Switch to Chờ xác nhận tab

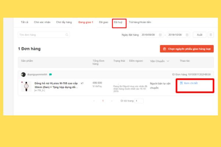[42, 22]
